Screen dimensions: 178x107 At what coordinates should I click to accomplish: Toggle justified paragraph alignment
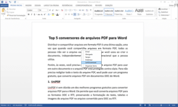pos(75,14)
